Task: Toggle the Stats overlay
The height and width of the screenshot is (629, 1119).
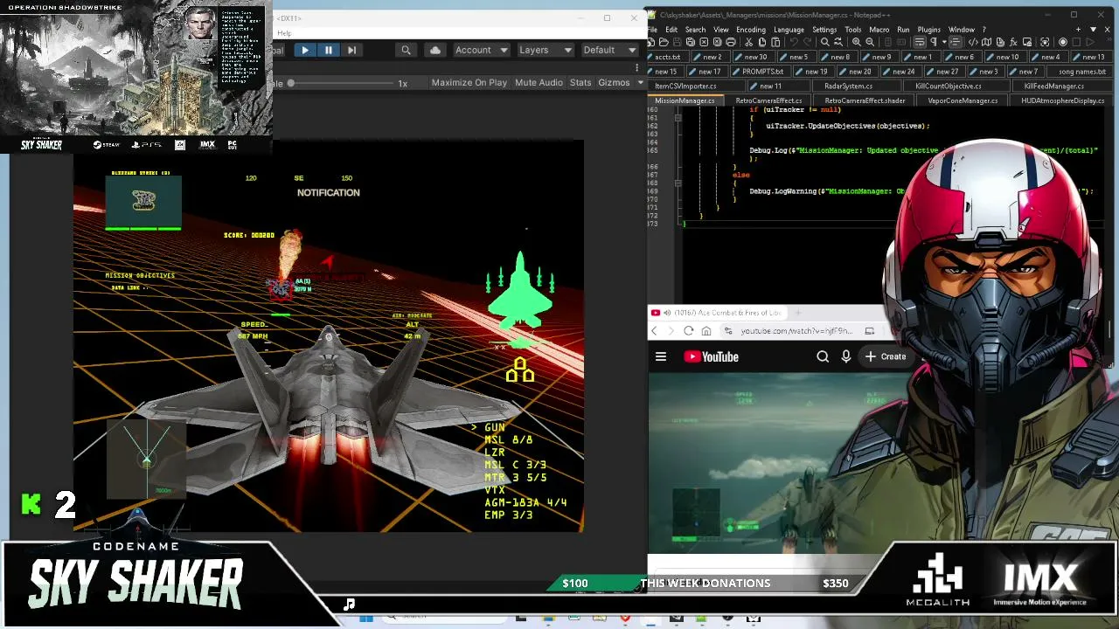Action: pyautogui.click(x=580, y=83)
